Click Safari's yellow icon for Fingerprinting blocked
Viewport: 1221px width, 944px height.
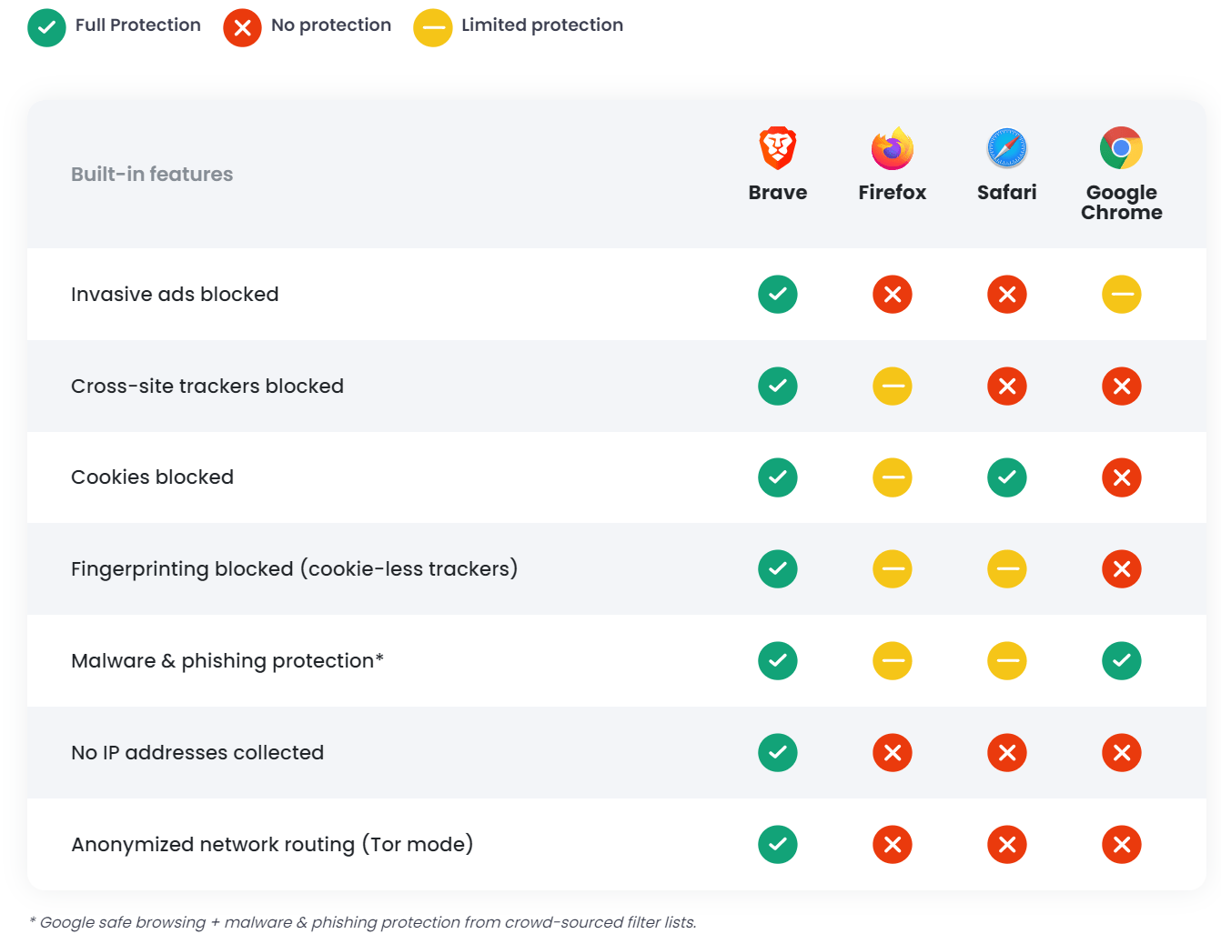(1007, 569)
